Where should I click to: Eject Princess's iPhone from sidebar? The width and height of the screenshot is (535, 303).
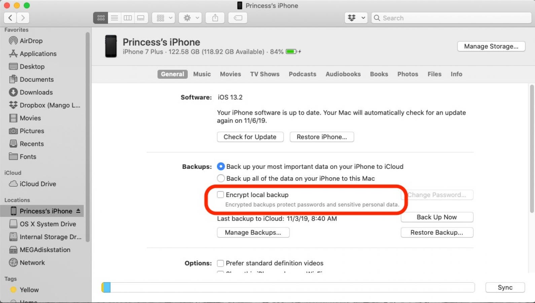click(78, 211)
